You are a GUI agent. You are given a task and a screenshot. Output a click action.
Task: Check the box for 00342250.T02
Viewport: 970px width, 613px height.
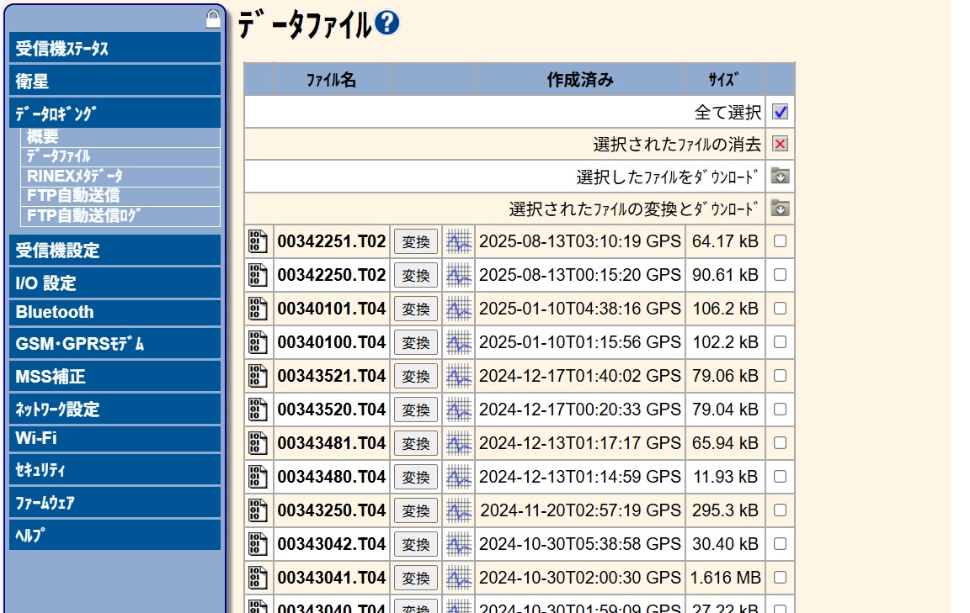(x=780, y=275)
